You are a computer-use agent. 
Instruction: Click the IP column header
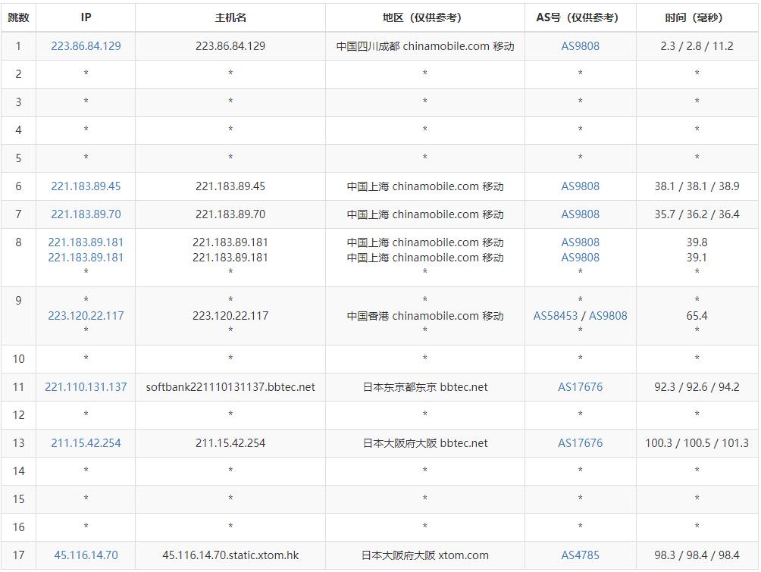click(x=86, y=17)
